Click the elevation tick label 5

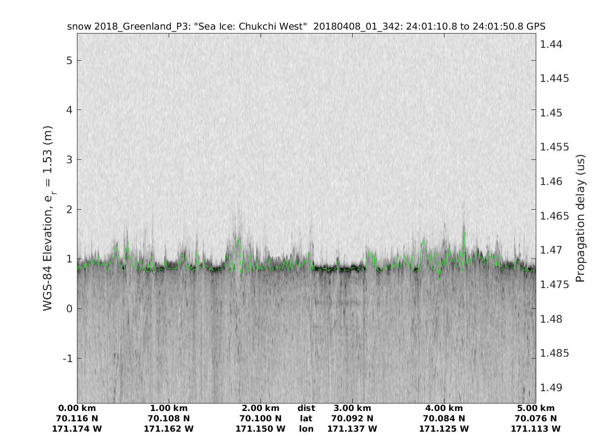(x=70, y=61)
